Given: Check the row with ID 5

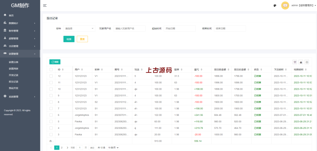Looking at the screenshot, I should point(51,121).
